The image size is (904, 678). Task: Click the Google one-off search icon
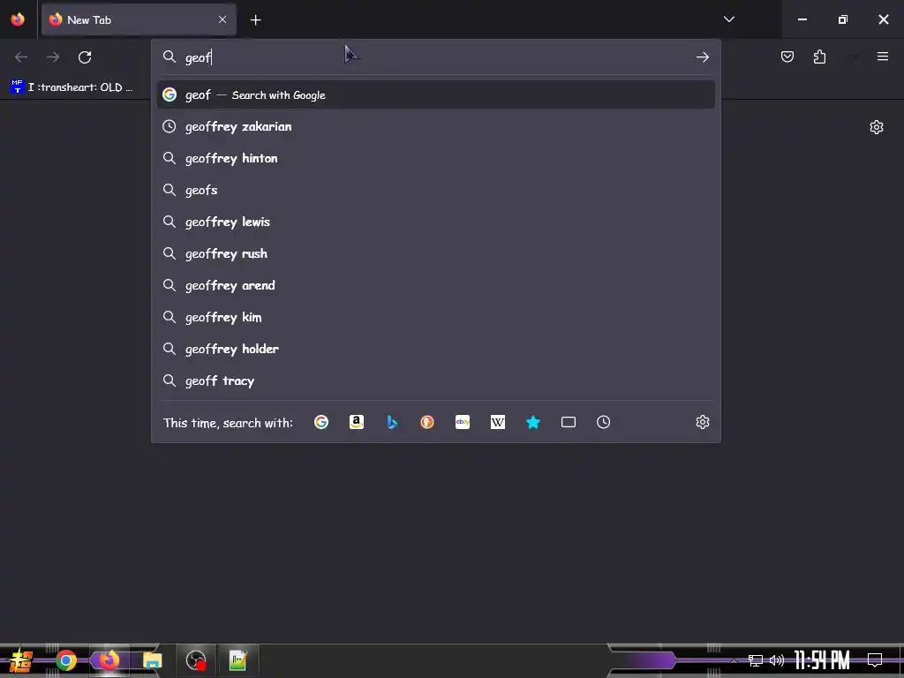coord(321,422)
